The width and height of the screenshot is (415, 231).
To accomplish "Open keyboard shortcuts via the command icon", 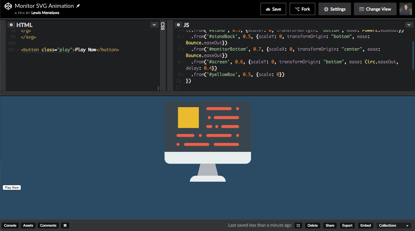I will (x=65, y=225).
